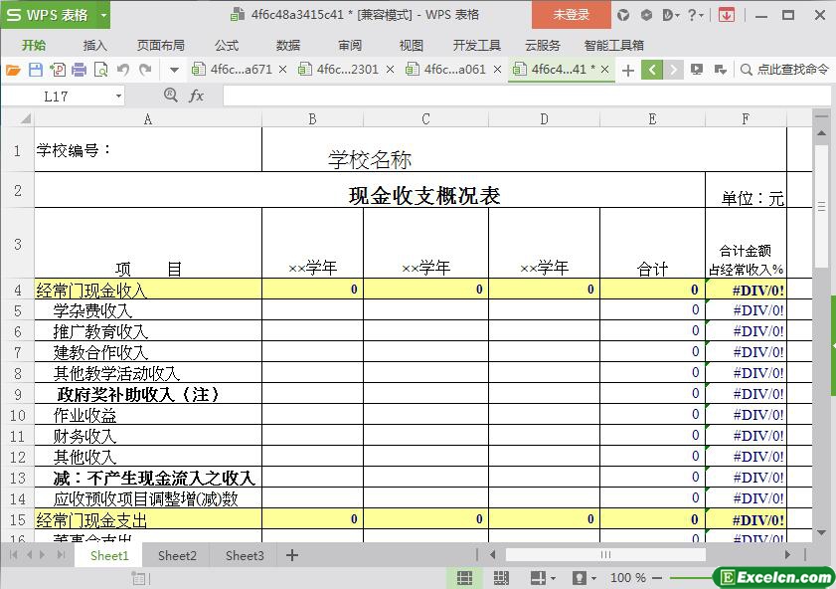Open the help question mark menu
836x589 pixels.
point(695,15)
